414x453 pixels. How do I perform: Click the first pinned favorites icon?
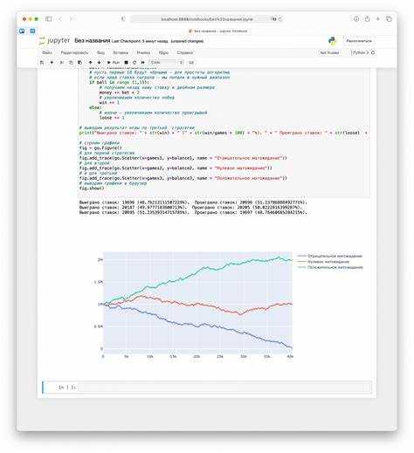(22, 31)
